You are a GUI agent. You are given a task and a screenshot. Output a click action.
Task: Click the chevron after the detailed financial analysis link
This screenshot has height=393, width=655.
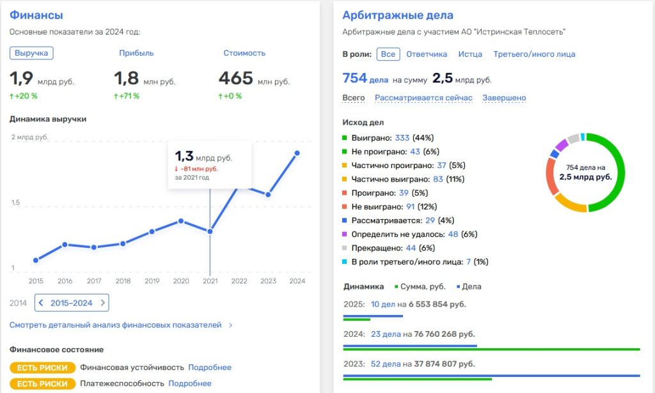click(x=231, y=325)
